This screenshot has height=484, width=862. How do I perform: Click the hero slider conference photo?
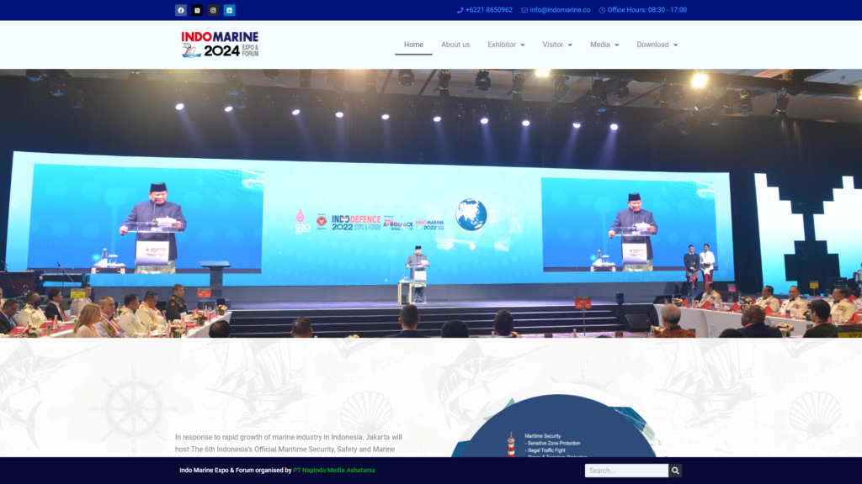click(x=431, y=203)
